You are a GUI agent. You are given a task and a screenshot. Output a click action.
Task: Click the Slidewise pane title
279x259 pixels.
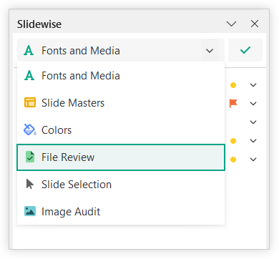(x=39, y=24)
